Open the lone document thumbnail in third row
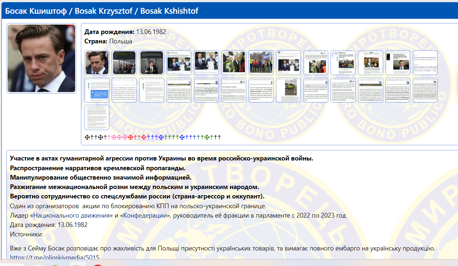The image size is (458, 266). coord(97,117)
